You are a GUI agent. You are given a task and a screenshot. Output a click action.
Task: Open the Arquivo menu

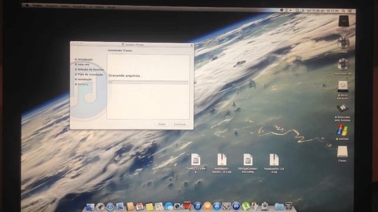(x=51, y=6)
